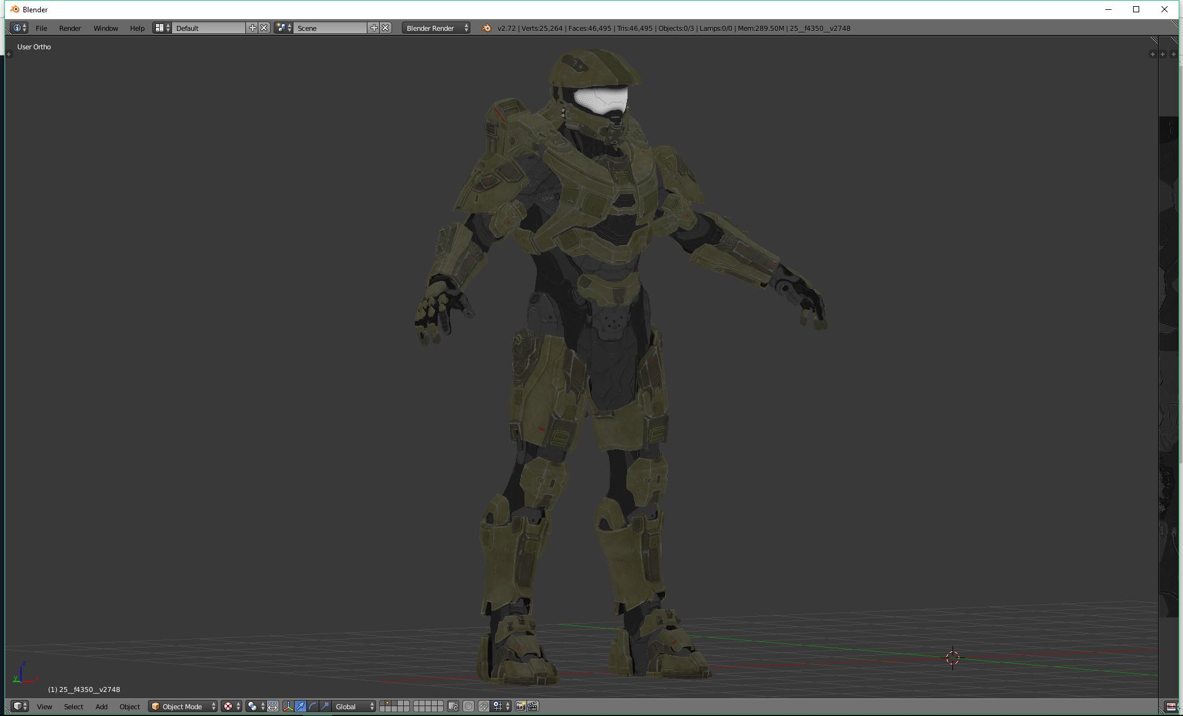Open the Render menu in top bar
The image size is (1183, 716).
click(x=70, y=28)
